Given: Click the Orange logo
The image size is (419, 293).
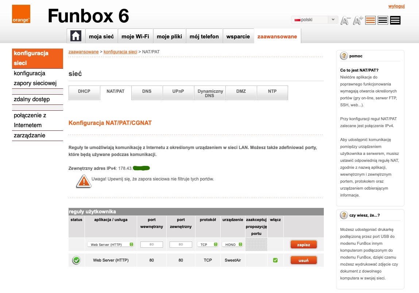Looking at the screenshot, I should (21, 14).
